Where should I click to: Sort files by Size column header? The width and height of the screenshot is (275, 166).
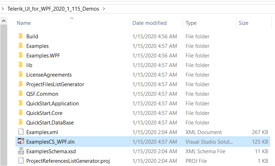click(x=244, y=23)
